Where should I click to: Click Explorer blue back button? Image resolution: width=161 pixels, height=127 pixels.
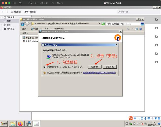[x=23, y=24]
